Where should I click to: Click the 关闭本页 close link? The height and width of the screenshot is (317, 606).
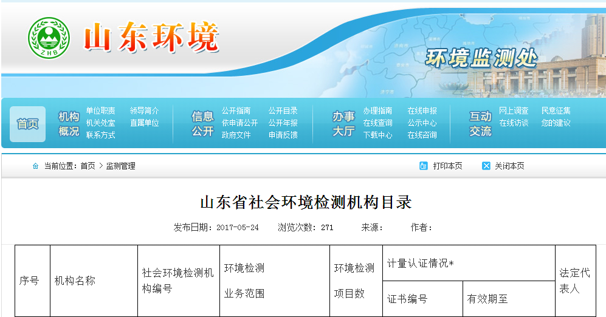coord(509,166)
